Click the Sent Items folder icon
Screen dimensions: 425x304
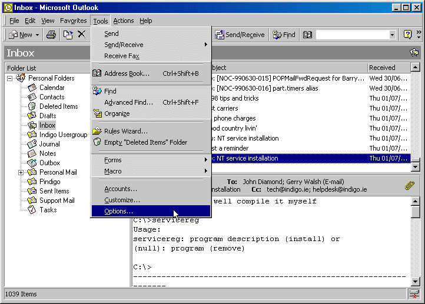point(32,191)
